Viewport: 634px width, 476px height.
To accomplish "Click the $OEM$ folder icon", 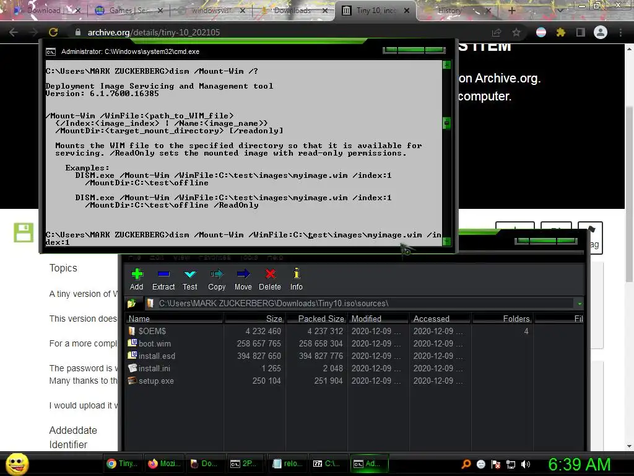I will 132,331.
